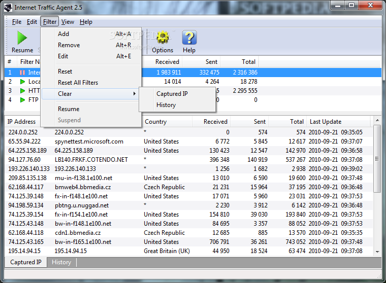The width and height of the screenshot is (386, 283).
Task: Click the green arrow icon on filter row 2
Action: pyautogui.click(x=22, y=82)
